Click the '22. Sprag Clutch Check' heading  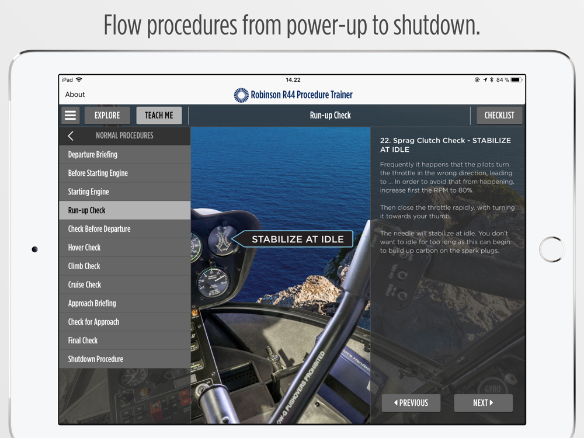tap(446, 145)
